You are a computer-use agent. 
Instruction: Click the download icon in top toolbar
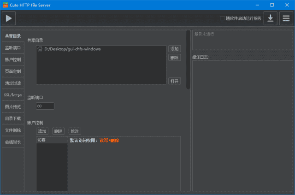(271, 18)
